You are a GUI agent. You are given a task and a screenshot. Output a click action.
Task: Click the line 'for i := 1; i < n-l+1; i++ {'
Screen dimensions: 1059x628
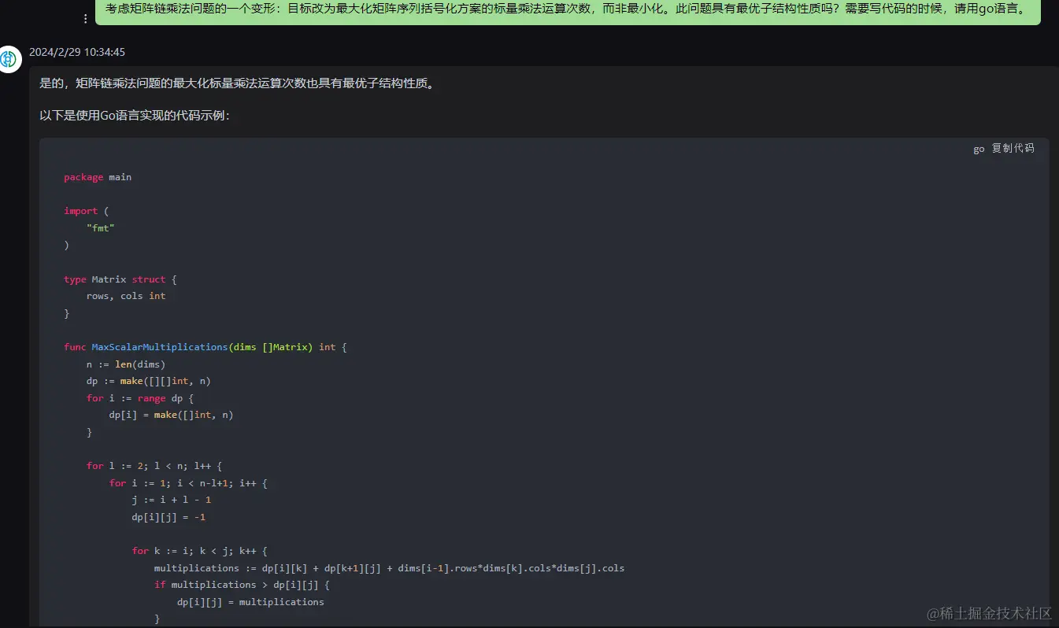tap(188, 483)
